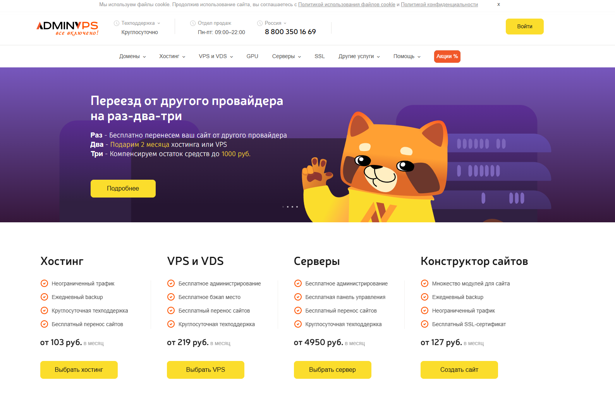Expand the VPS и VDS menu

click(216, 57)
